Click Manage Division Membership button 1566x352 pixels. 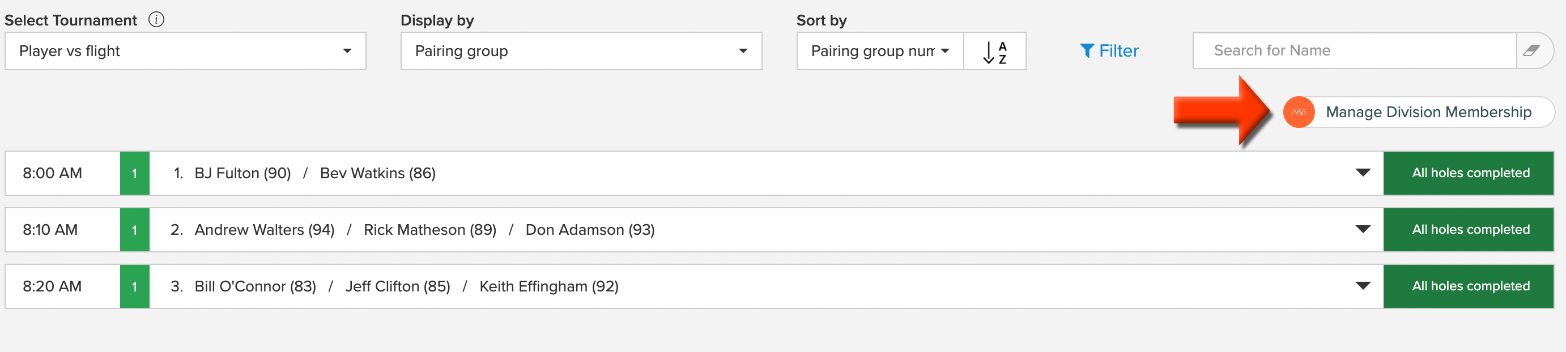[1418, 112]
